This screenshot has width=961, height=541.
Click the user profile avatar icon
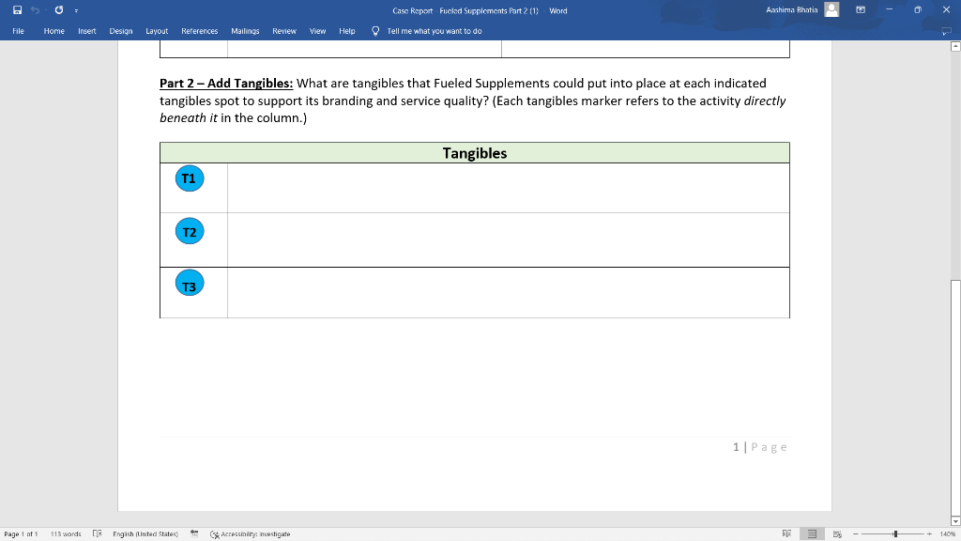click(x=831, y=9)
